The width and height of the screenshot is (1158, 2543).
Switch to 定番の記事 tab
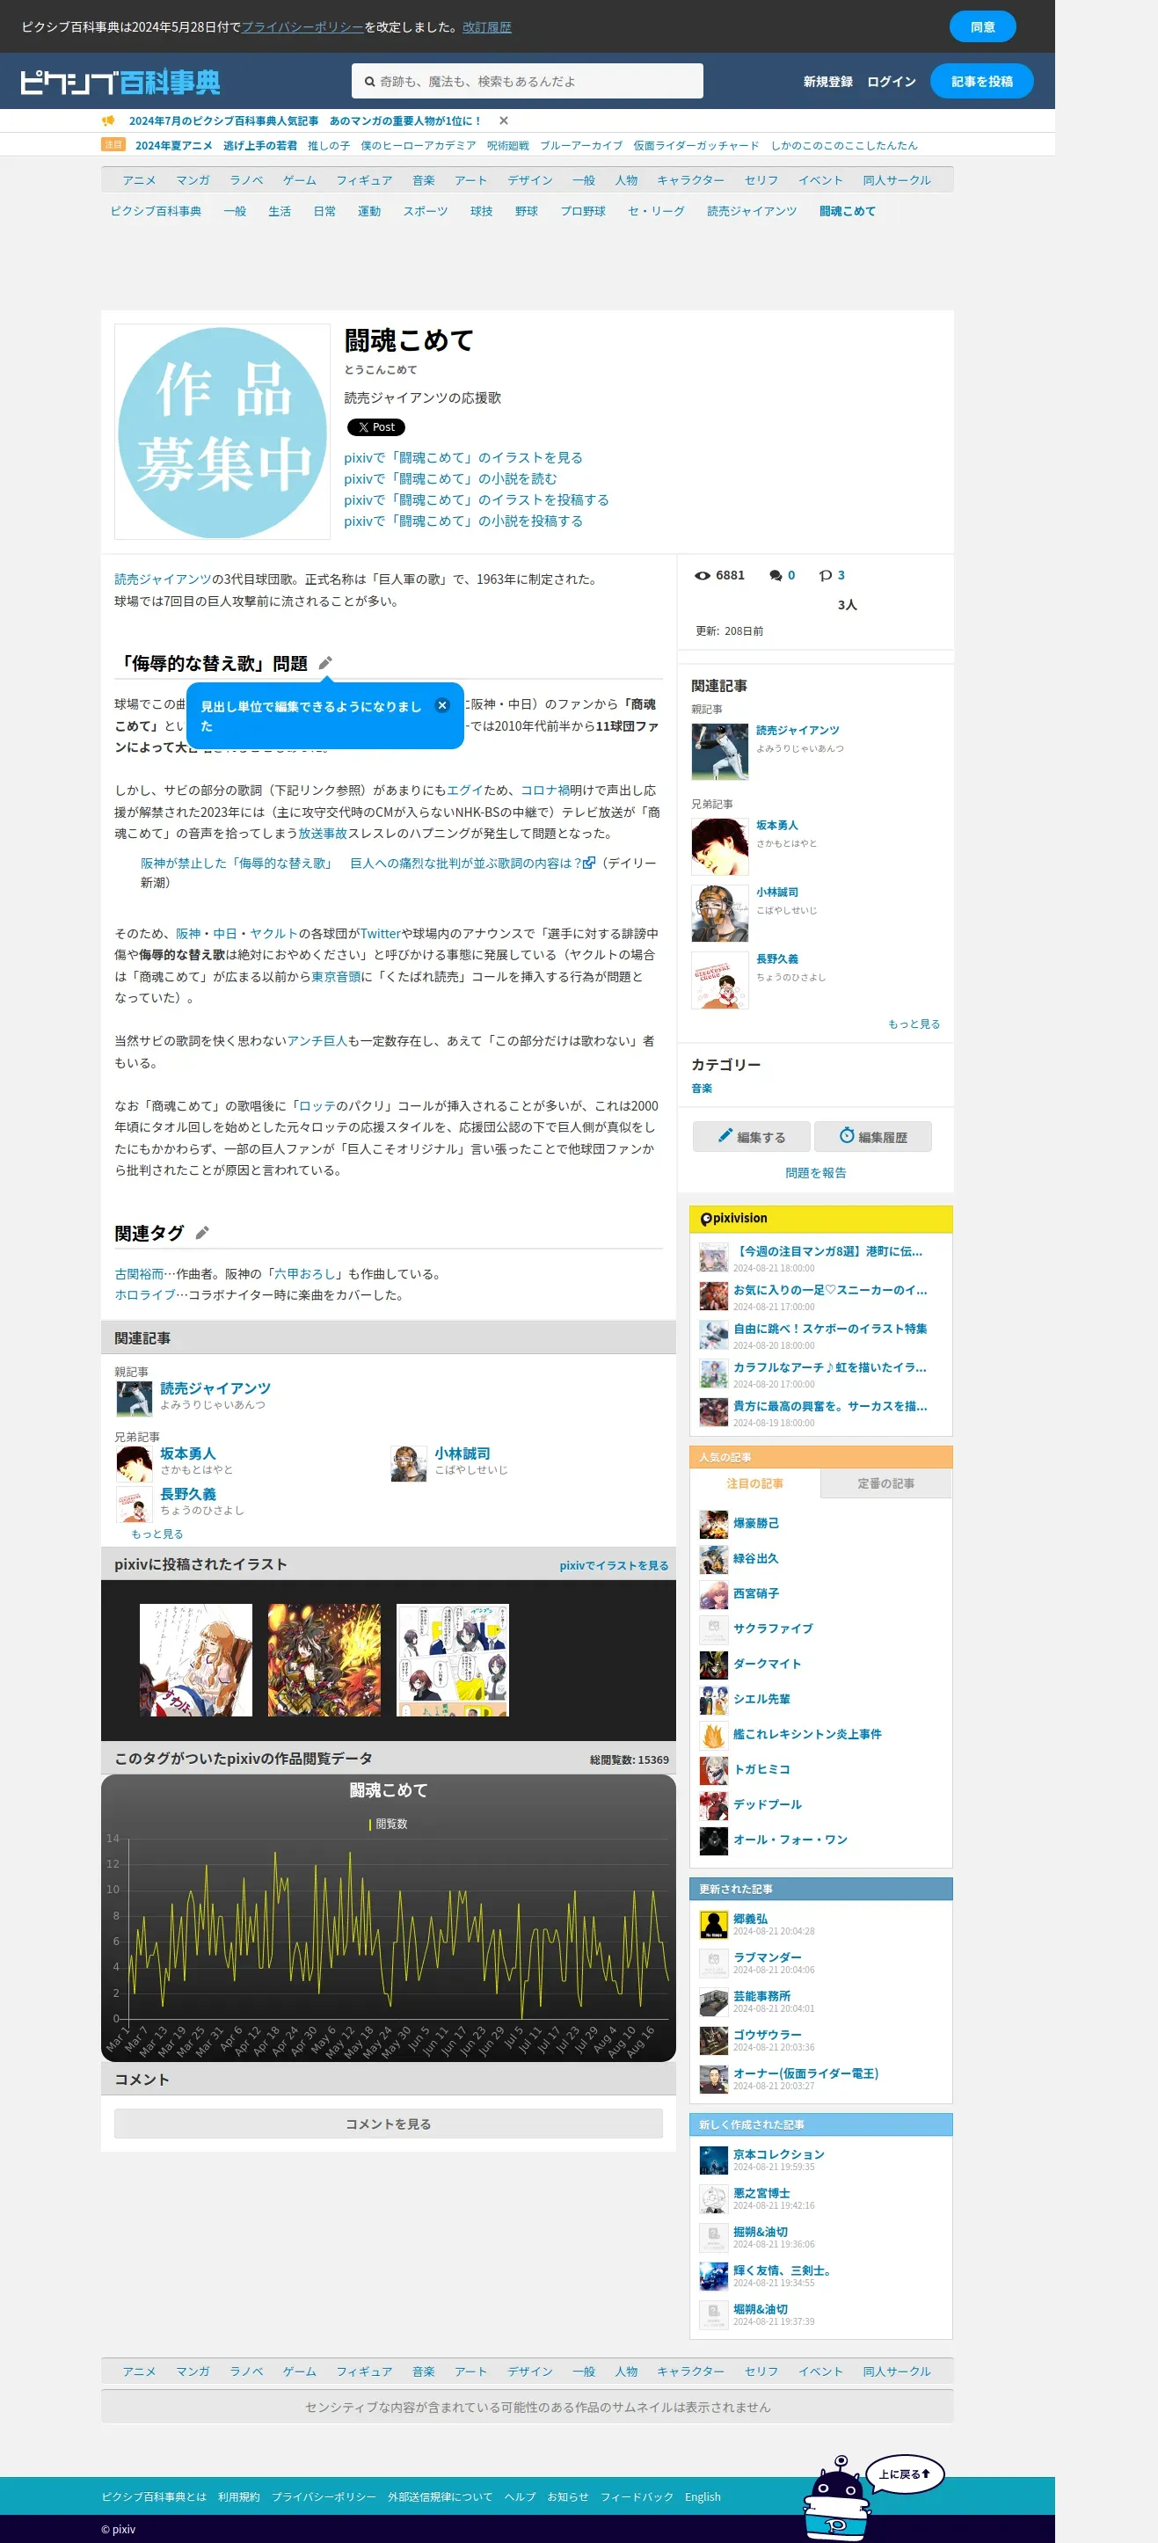[885, 1483]
